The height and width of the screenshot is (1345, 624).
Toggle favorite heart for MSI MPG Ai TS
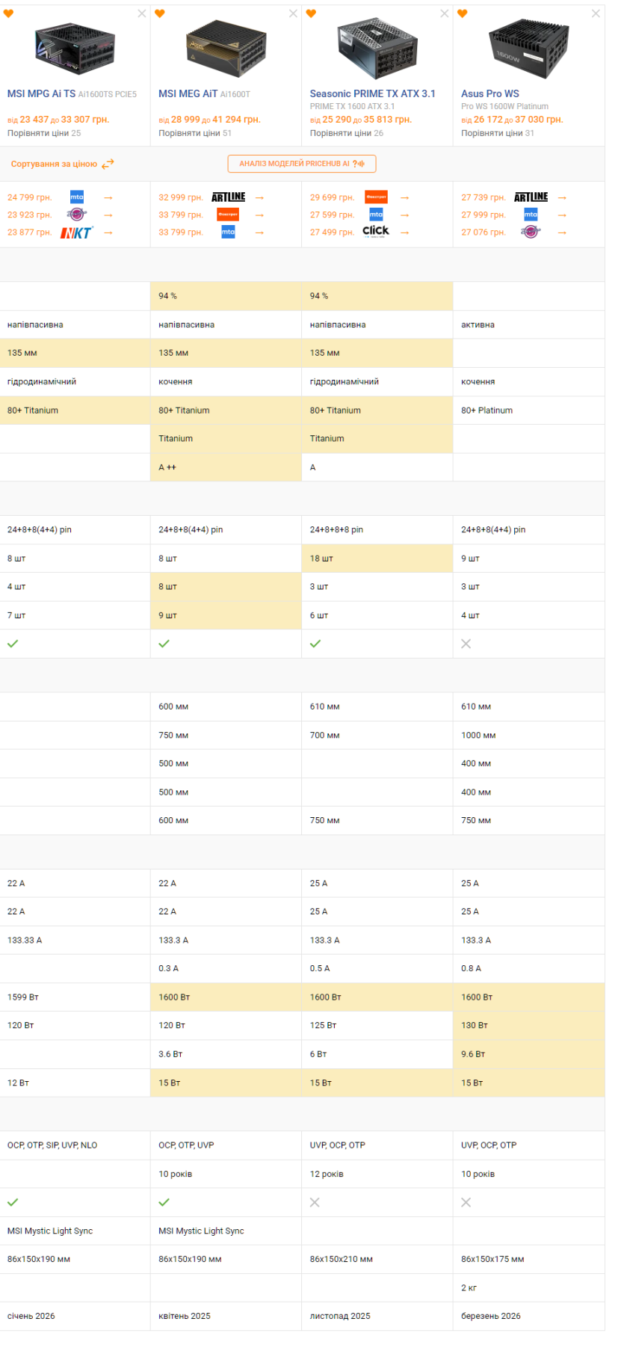[x=8, y=13]
